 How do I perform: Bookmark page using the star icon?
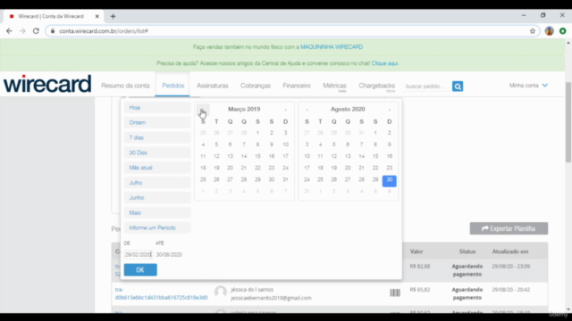coord(533,31)
